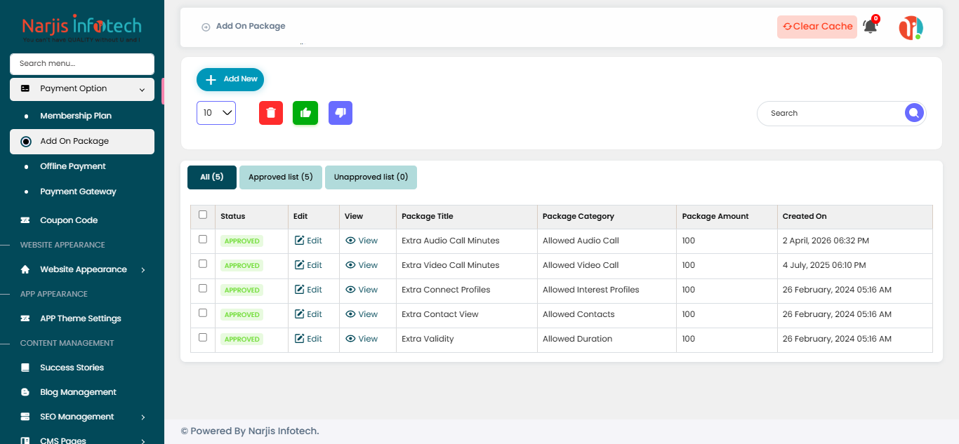
Task: Click the APP Theme Settings icon
Action: [x=25, y=318]
